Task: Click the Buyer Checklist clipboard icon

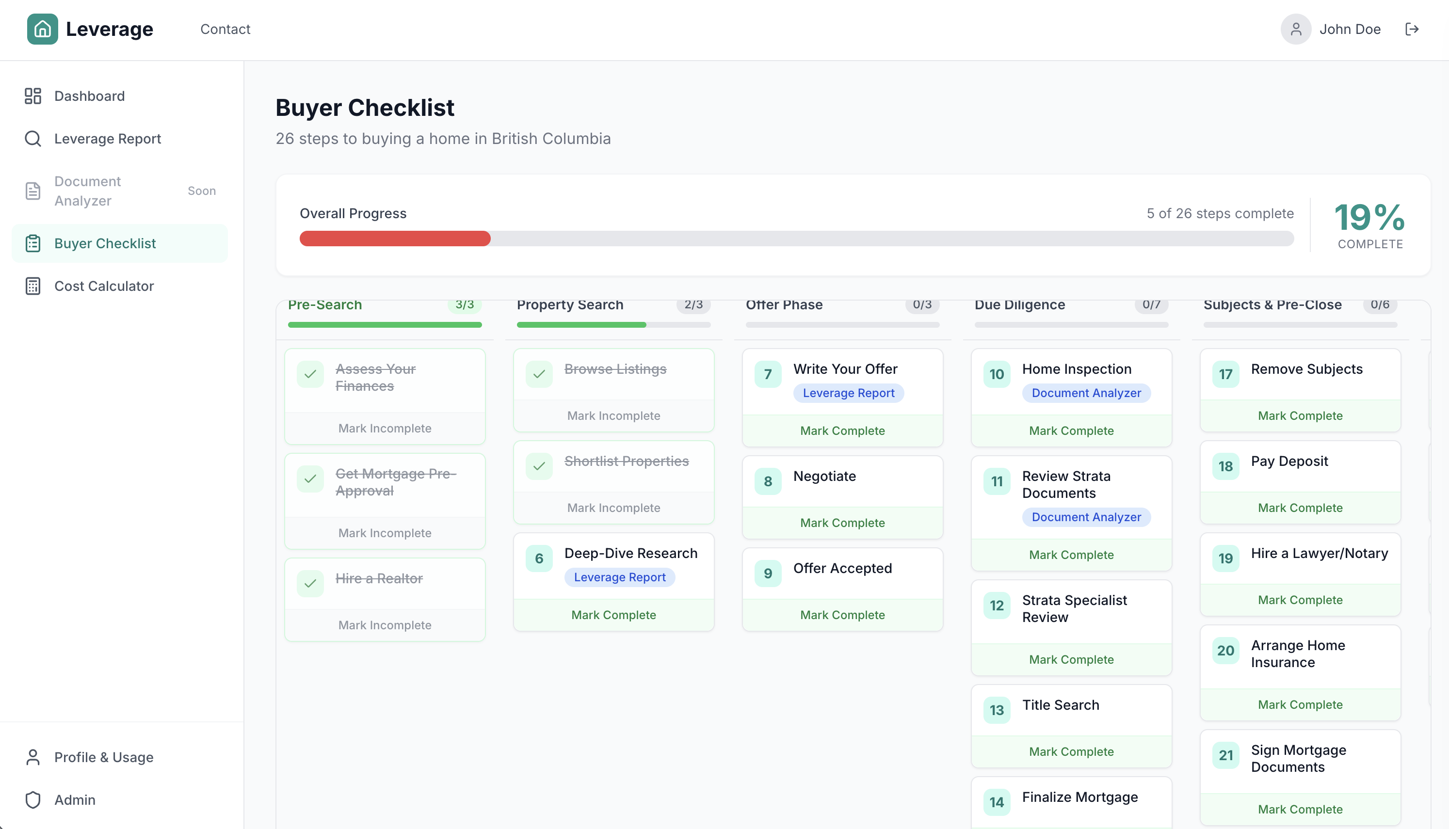Action: [33, 243]
